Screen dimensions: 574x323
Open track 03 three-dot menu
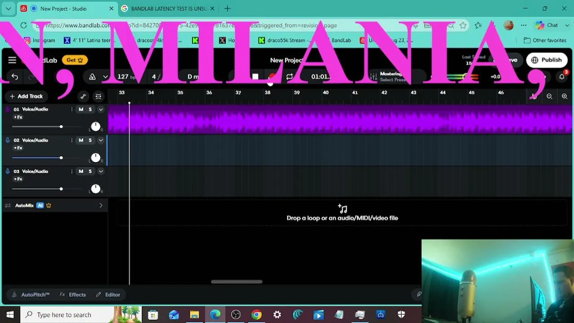click(72, 171)
